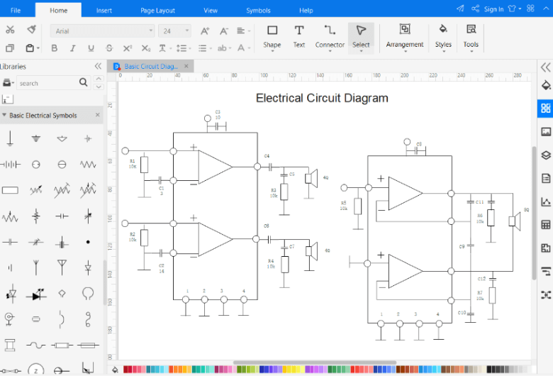
Task: Open the Arial font family dropdown
Action: tap(102, 31)
